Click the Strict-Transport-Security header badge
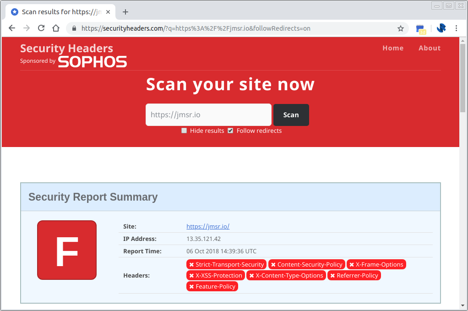Viewport: 468px width, 311px height. [x=226, y=264]
